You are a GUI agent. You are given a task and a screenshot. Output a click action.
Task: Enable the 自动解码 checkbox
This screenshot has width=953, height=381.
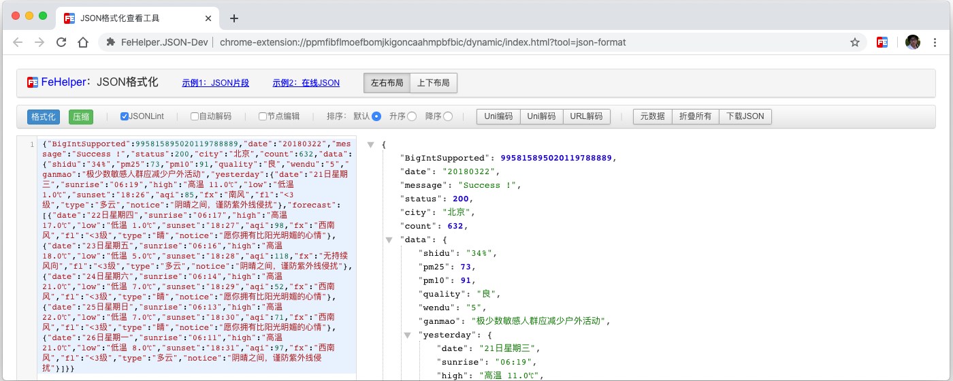[195, 116]
